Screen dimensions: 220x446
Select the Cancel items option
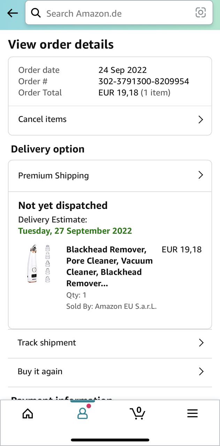pos(43,119)
